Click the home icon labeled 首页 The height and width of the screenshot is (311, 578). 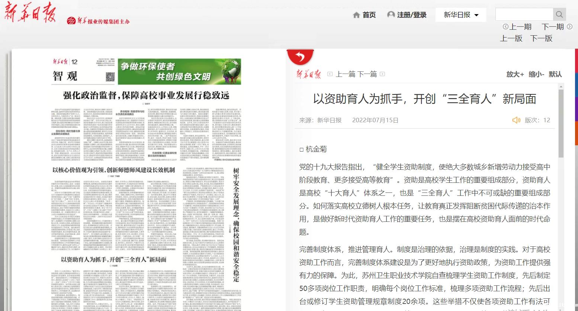pyautogui.click(x=356, y=15)
